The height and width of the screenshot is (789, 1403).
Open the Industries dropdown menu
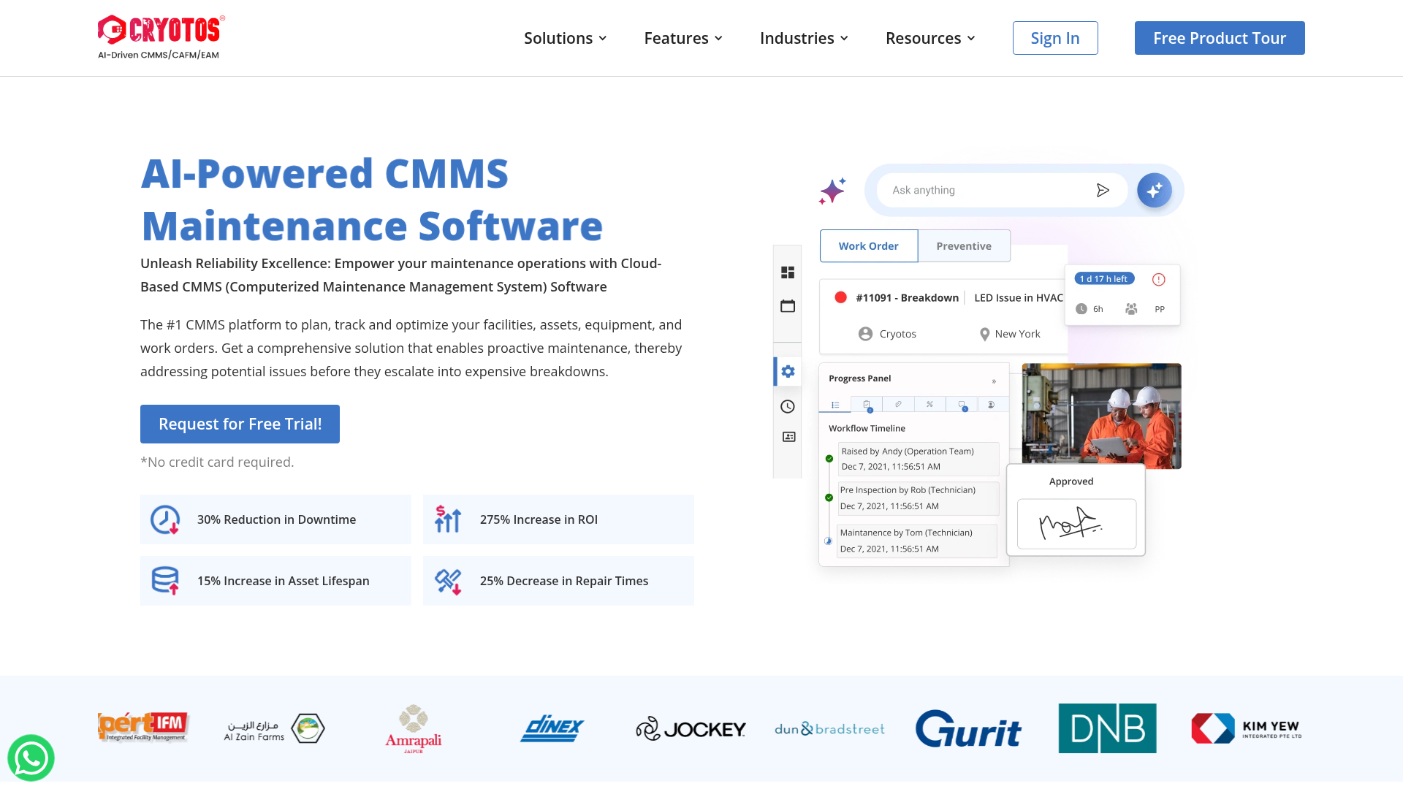[804, 38]
